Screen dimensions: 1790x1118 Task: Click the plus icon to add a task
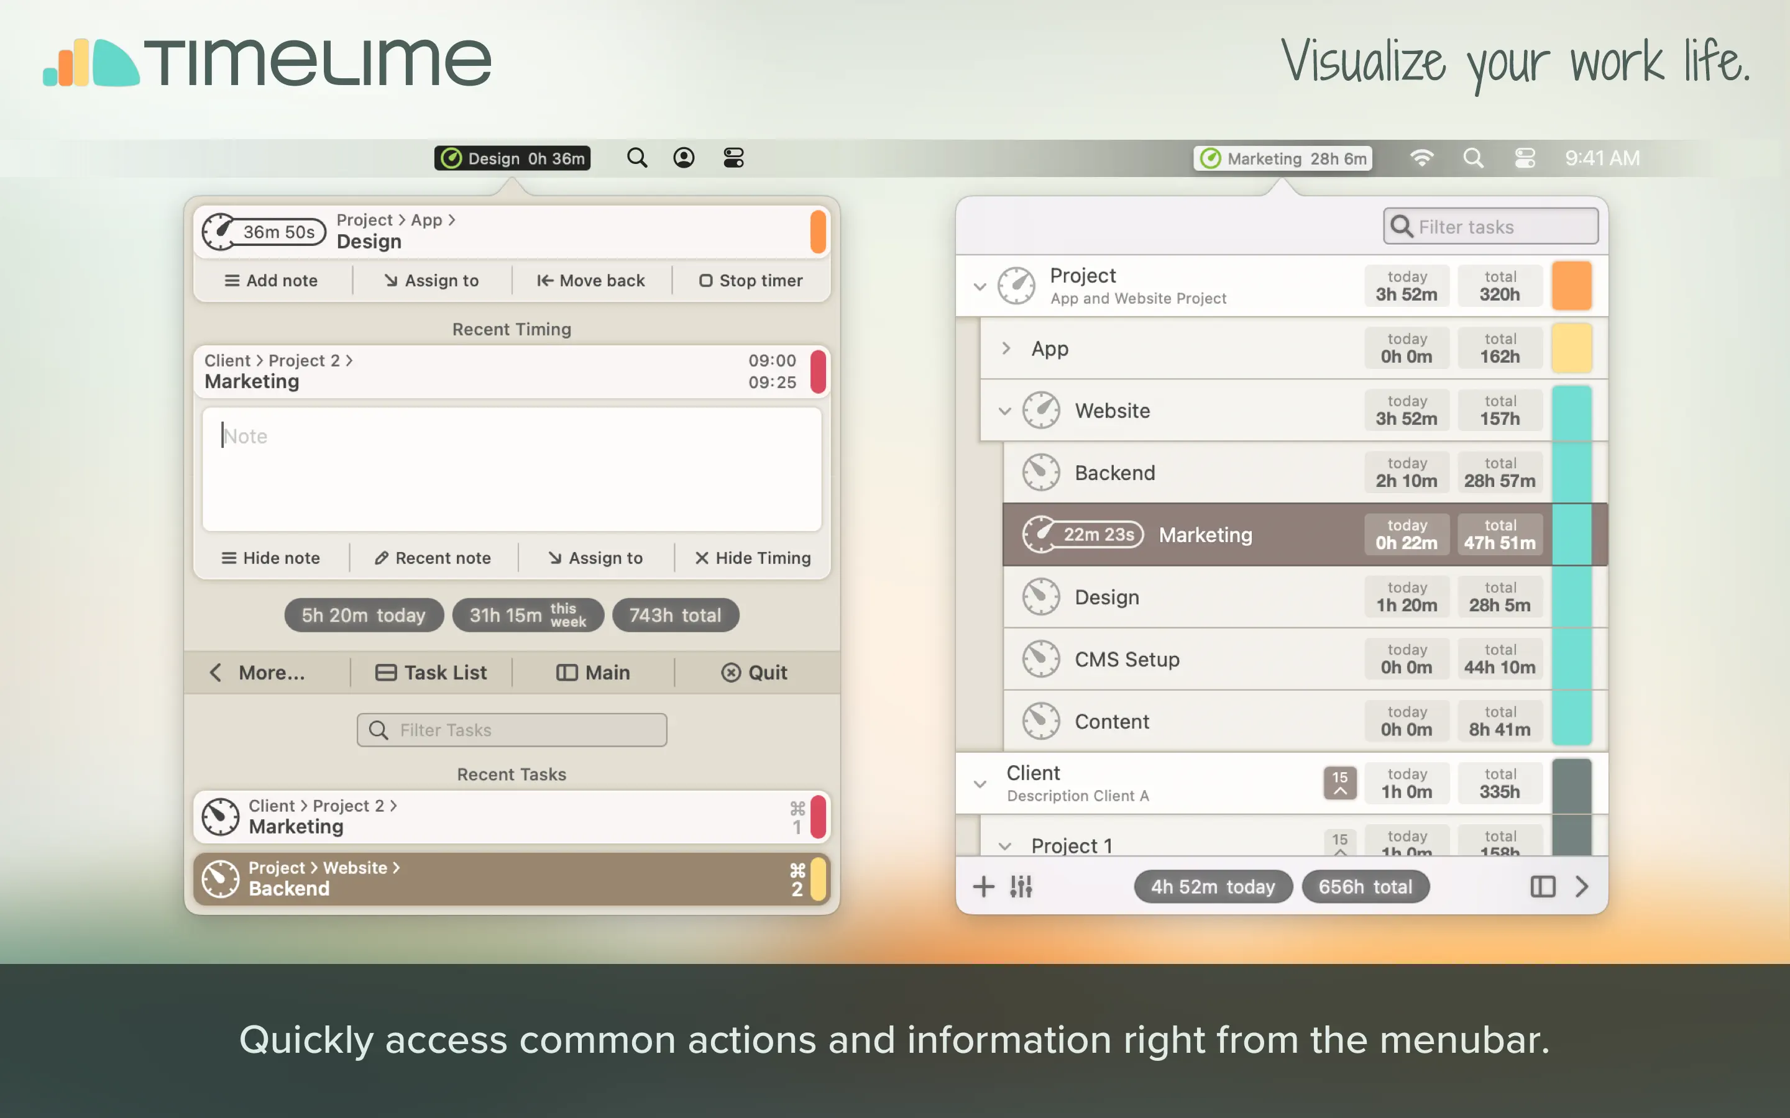coord(983,886)
